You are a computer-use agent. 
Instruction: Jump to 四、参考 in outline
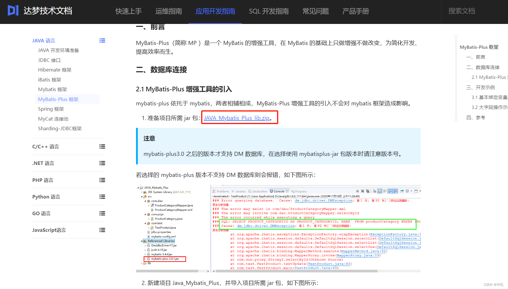(x=476, y=117)
